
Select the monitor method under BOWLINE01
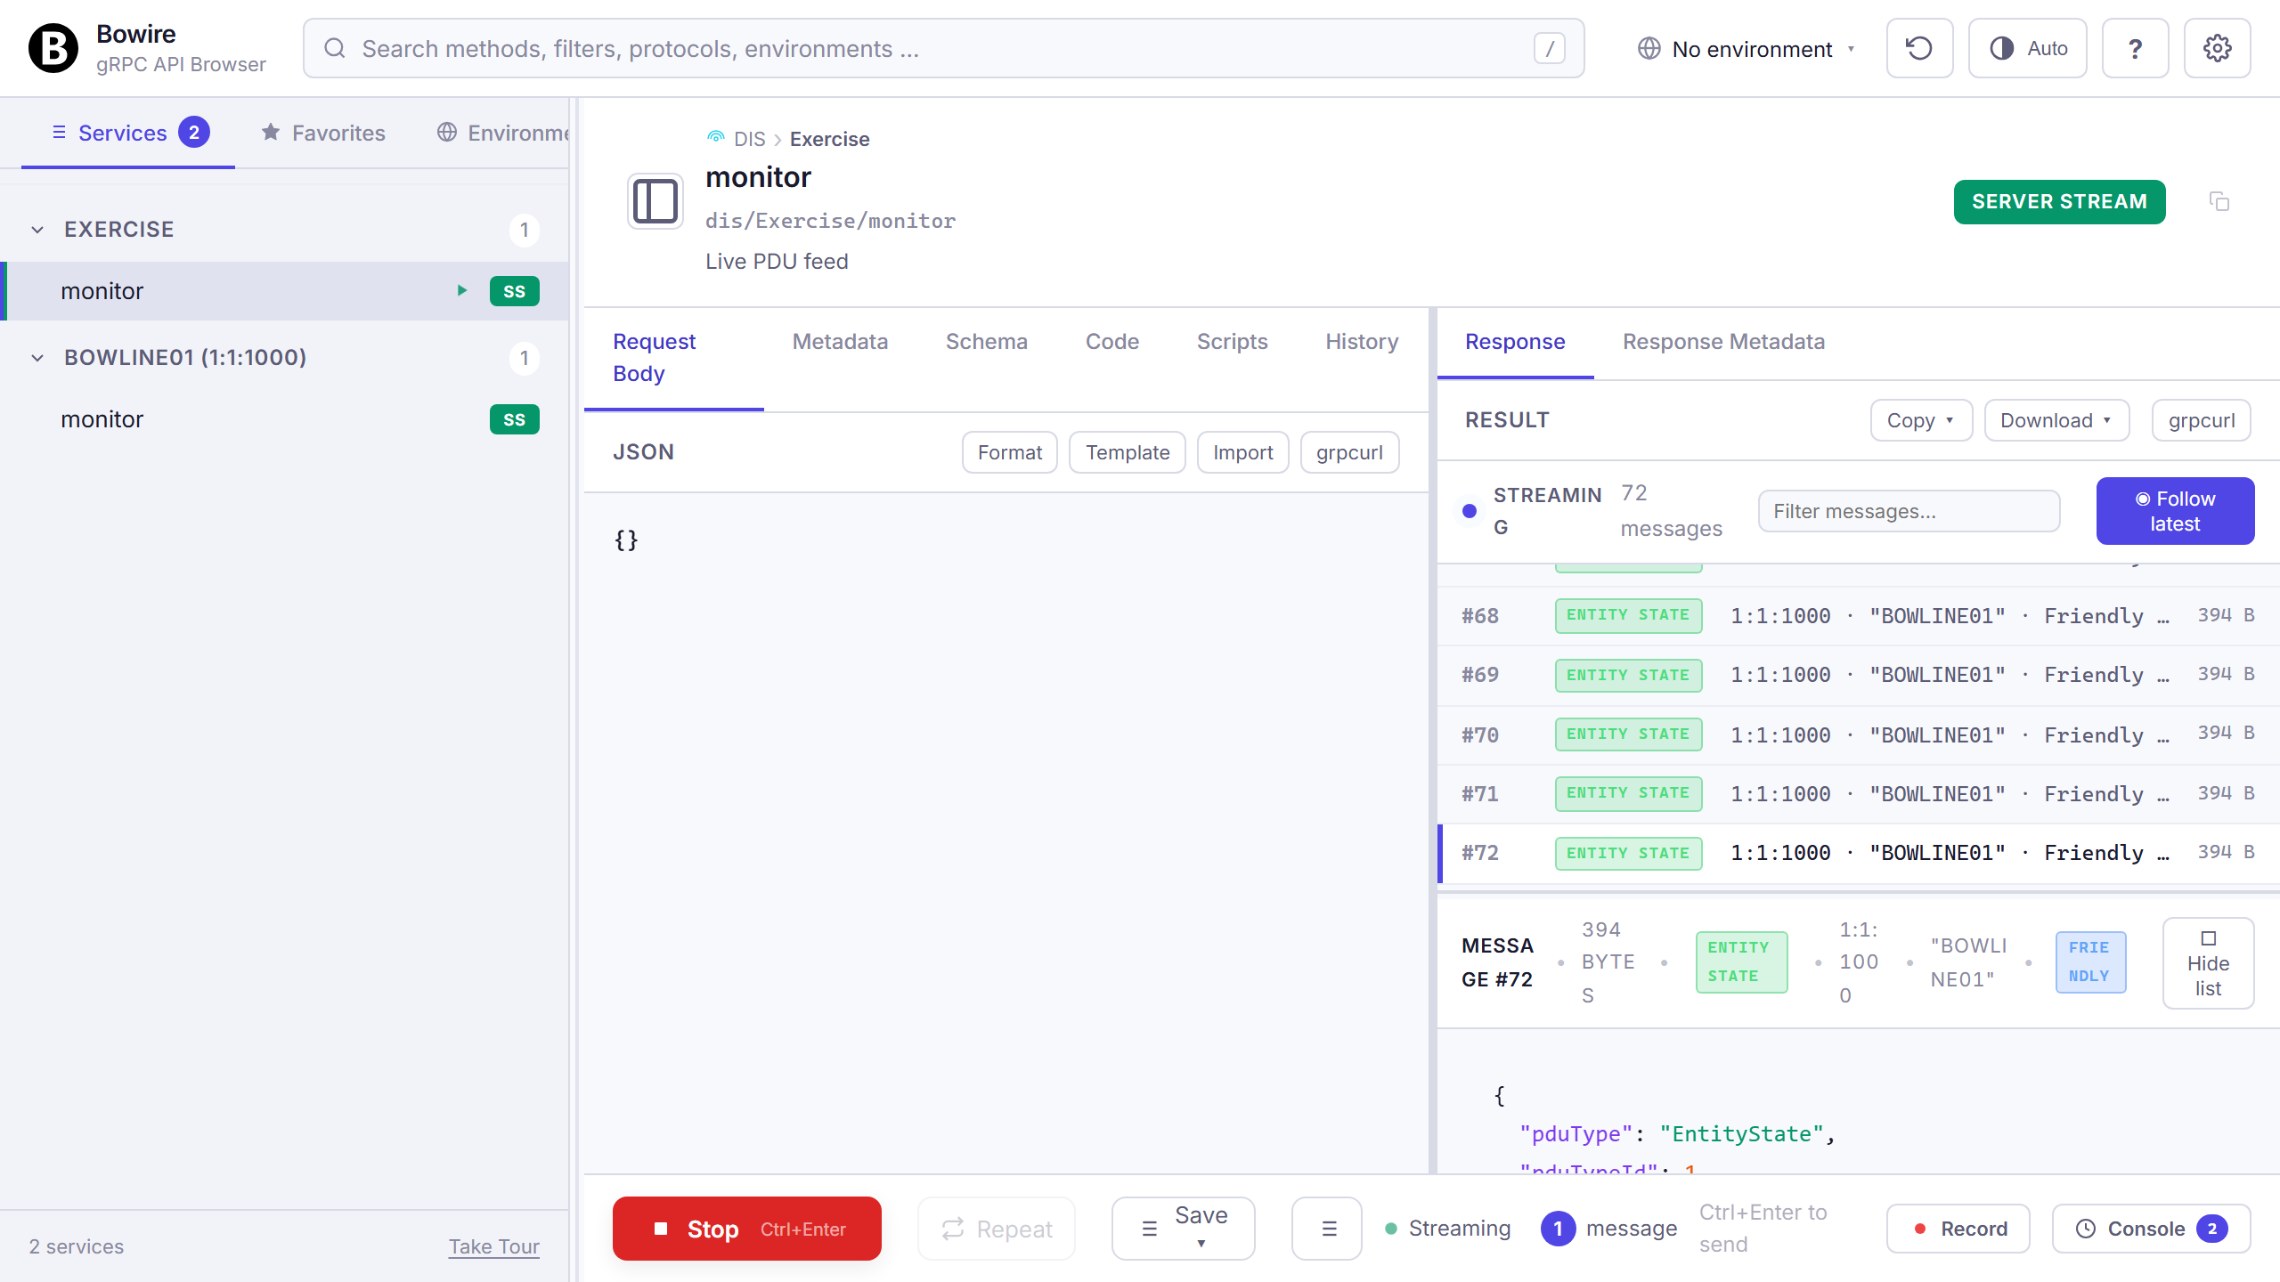pos(285,419)
